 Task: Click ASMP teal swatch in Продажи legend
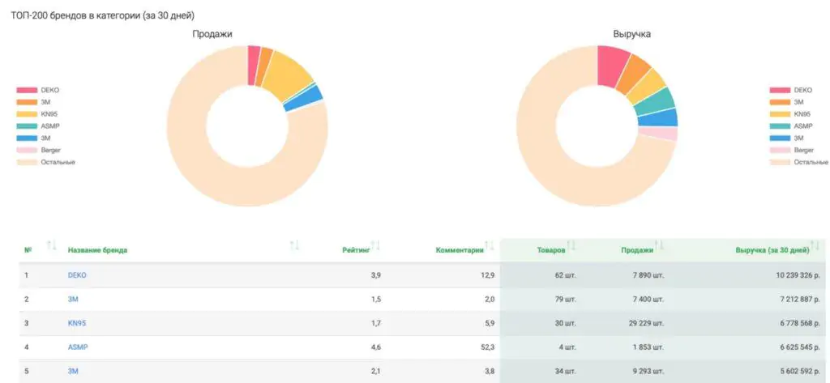pyautogui.click(x=27, y=126)
